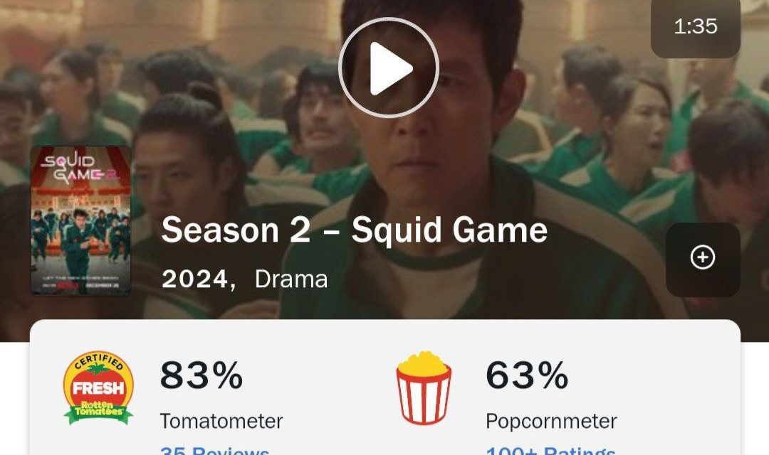Play the Squid Game Season 2 trailer
Viewport: 769px width, 455px height.
pyautogui.click(x=389, y=68)
